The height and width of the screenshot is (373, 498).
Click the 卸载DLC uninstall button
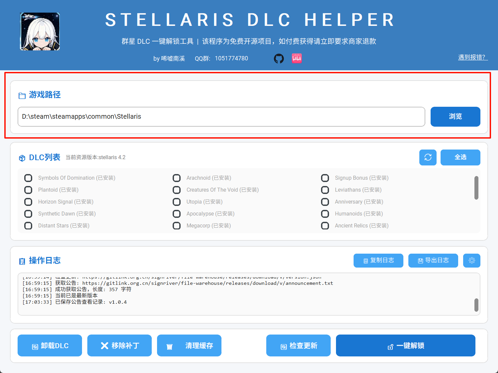[x=50, y=345]
